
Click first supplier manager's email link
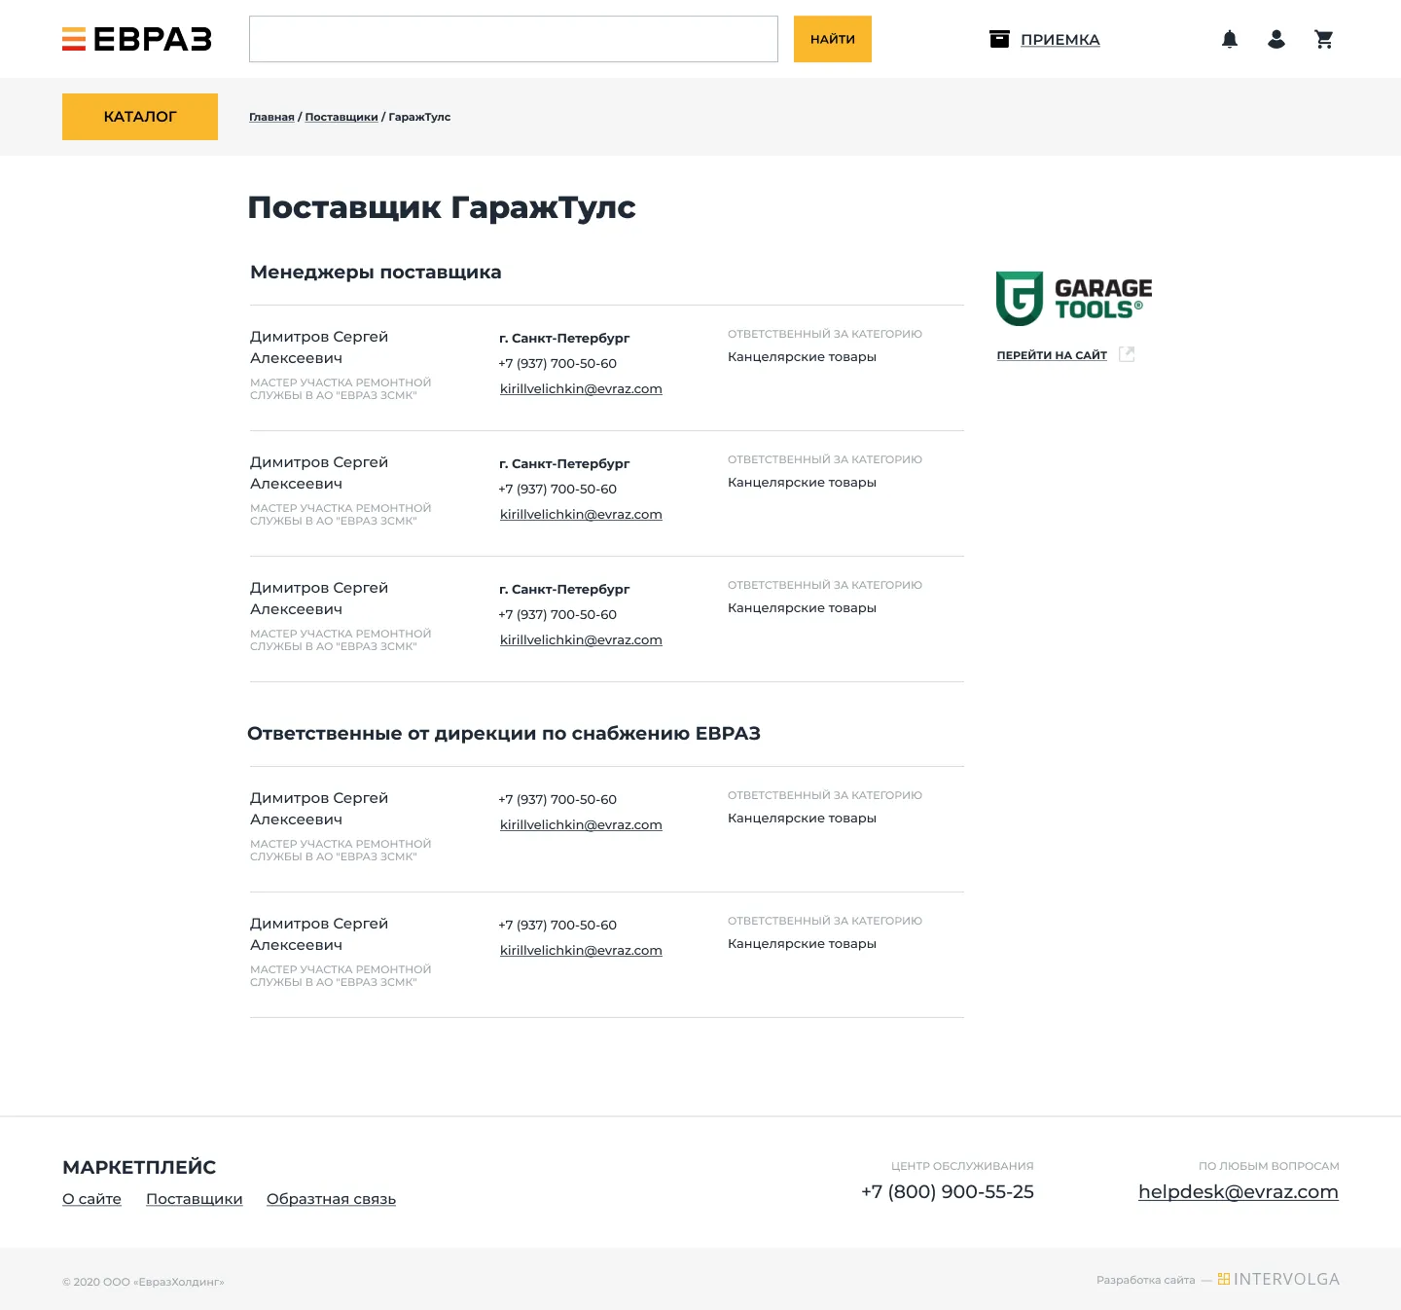pos(581,388)
